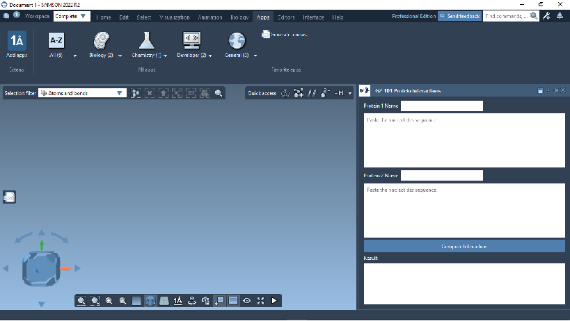Open the Workspace Complete dropdown
Image resolution: width=570 pixels, height=321 pixels.
pos(72,16)
